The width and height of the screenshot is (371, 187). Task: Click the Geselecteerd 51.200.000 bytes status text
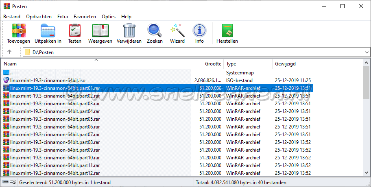(x=65, y=183)
